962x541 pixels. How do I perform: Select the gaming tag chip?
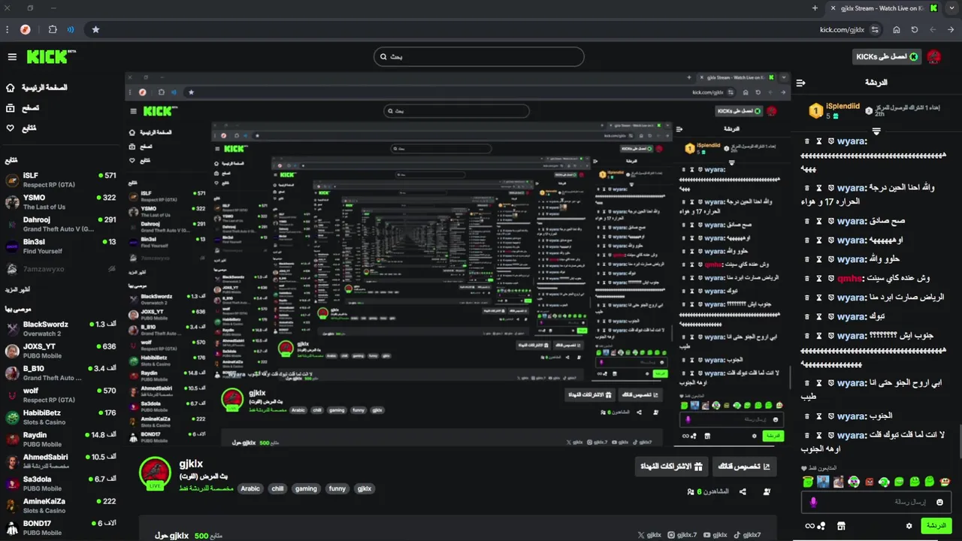306,488
